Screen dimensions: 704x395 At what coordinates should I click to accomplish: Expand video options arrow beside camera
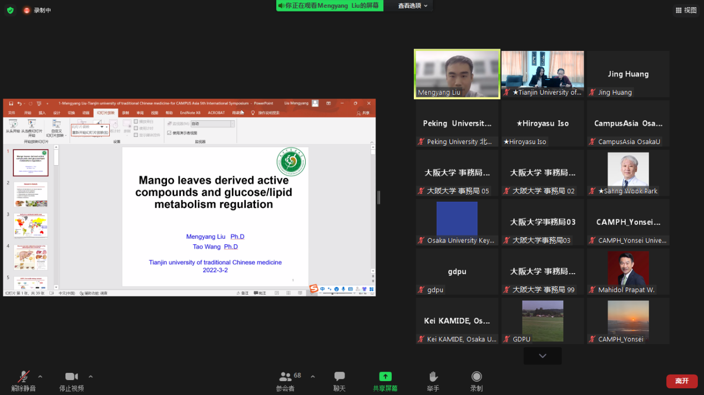point(90,376)
